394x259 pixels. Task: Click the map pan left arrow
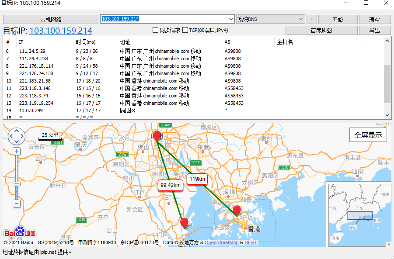pos(11,136)
